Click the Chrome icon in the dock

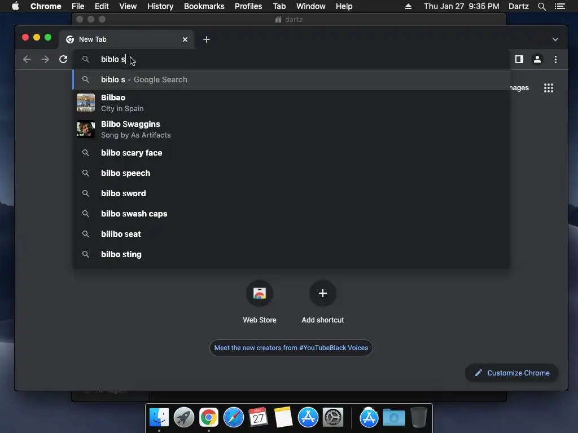209,418
